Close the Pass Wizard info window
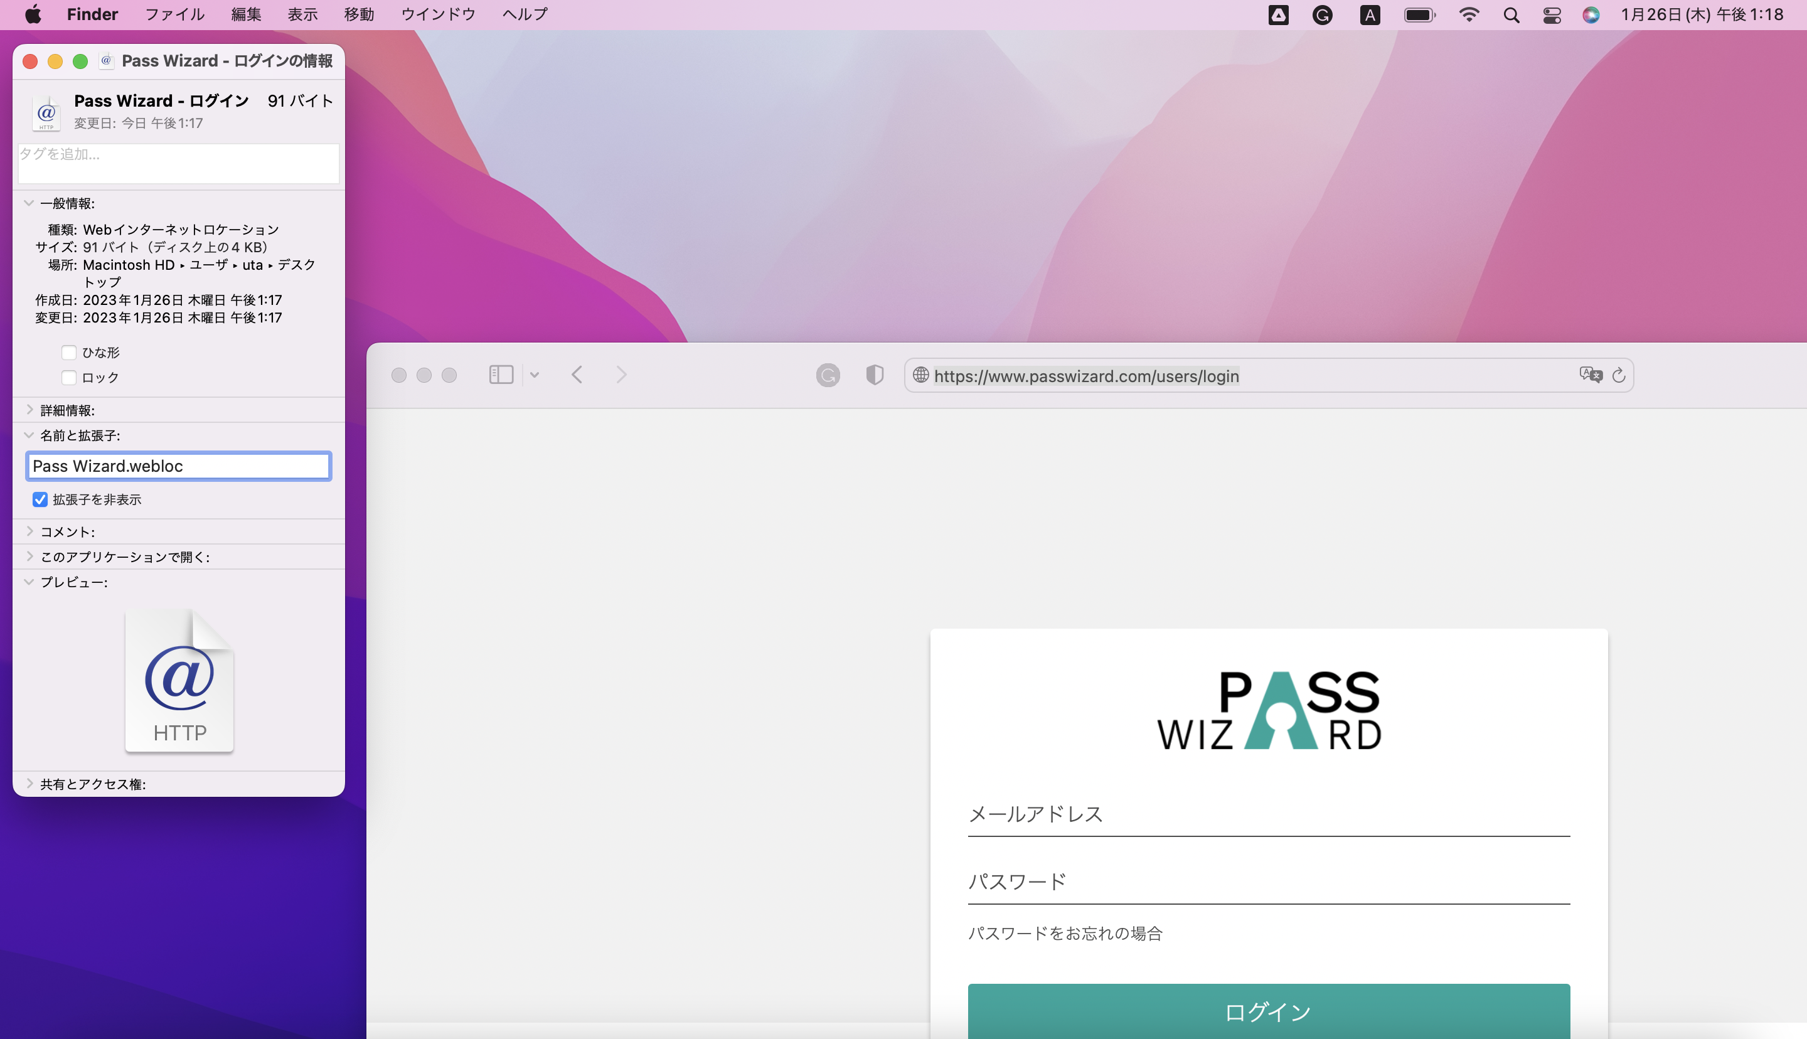 coord(30,61)
